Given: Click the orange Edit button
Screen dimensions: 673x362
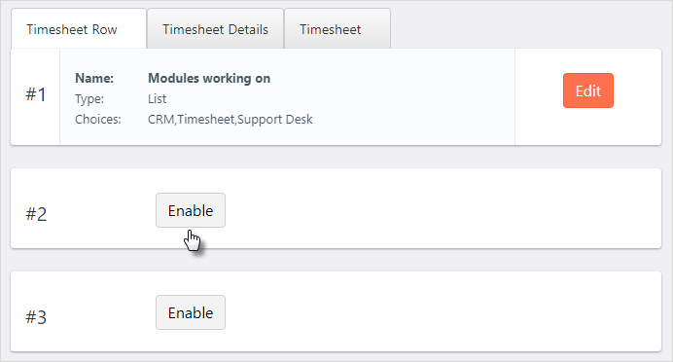Looking at the screenshot, I should [x=588, y=90].
